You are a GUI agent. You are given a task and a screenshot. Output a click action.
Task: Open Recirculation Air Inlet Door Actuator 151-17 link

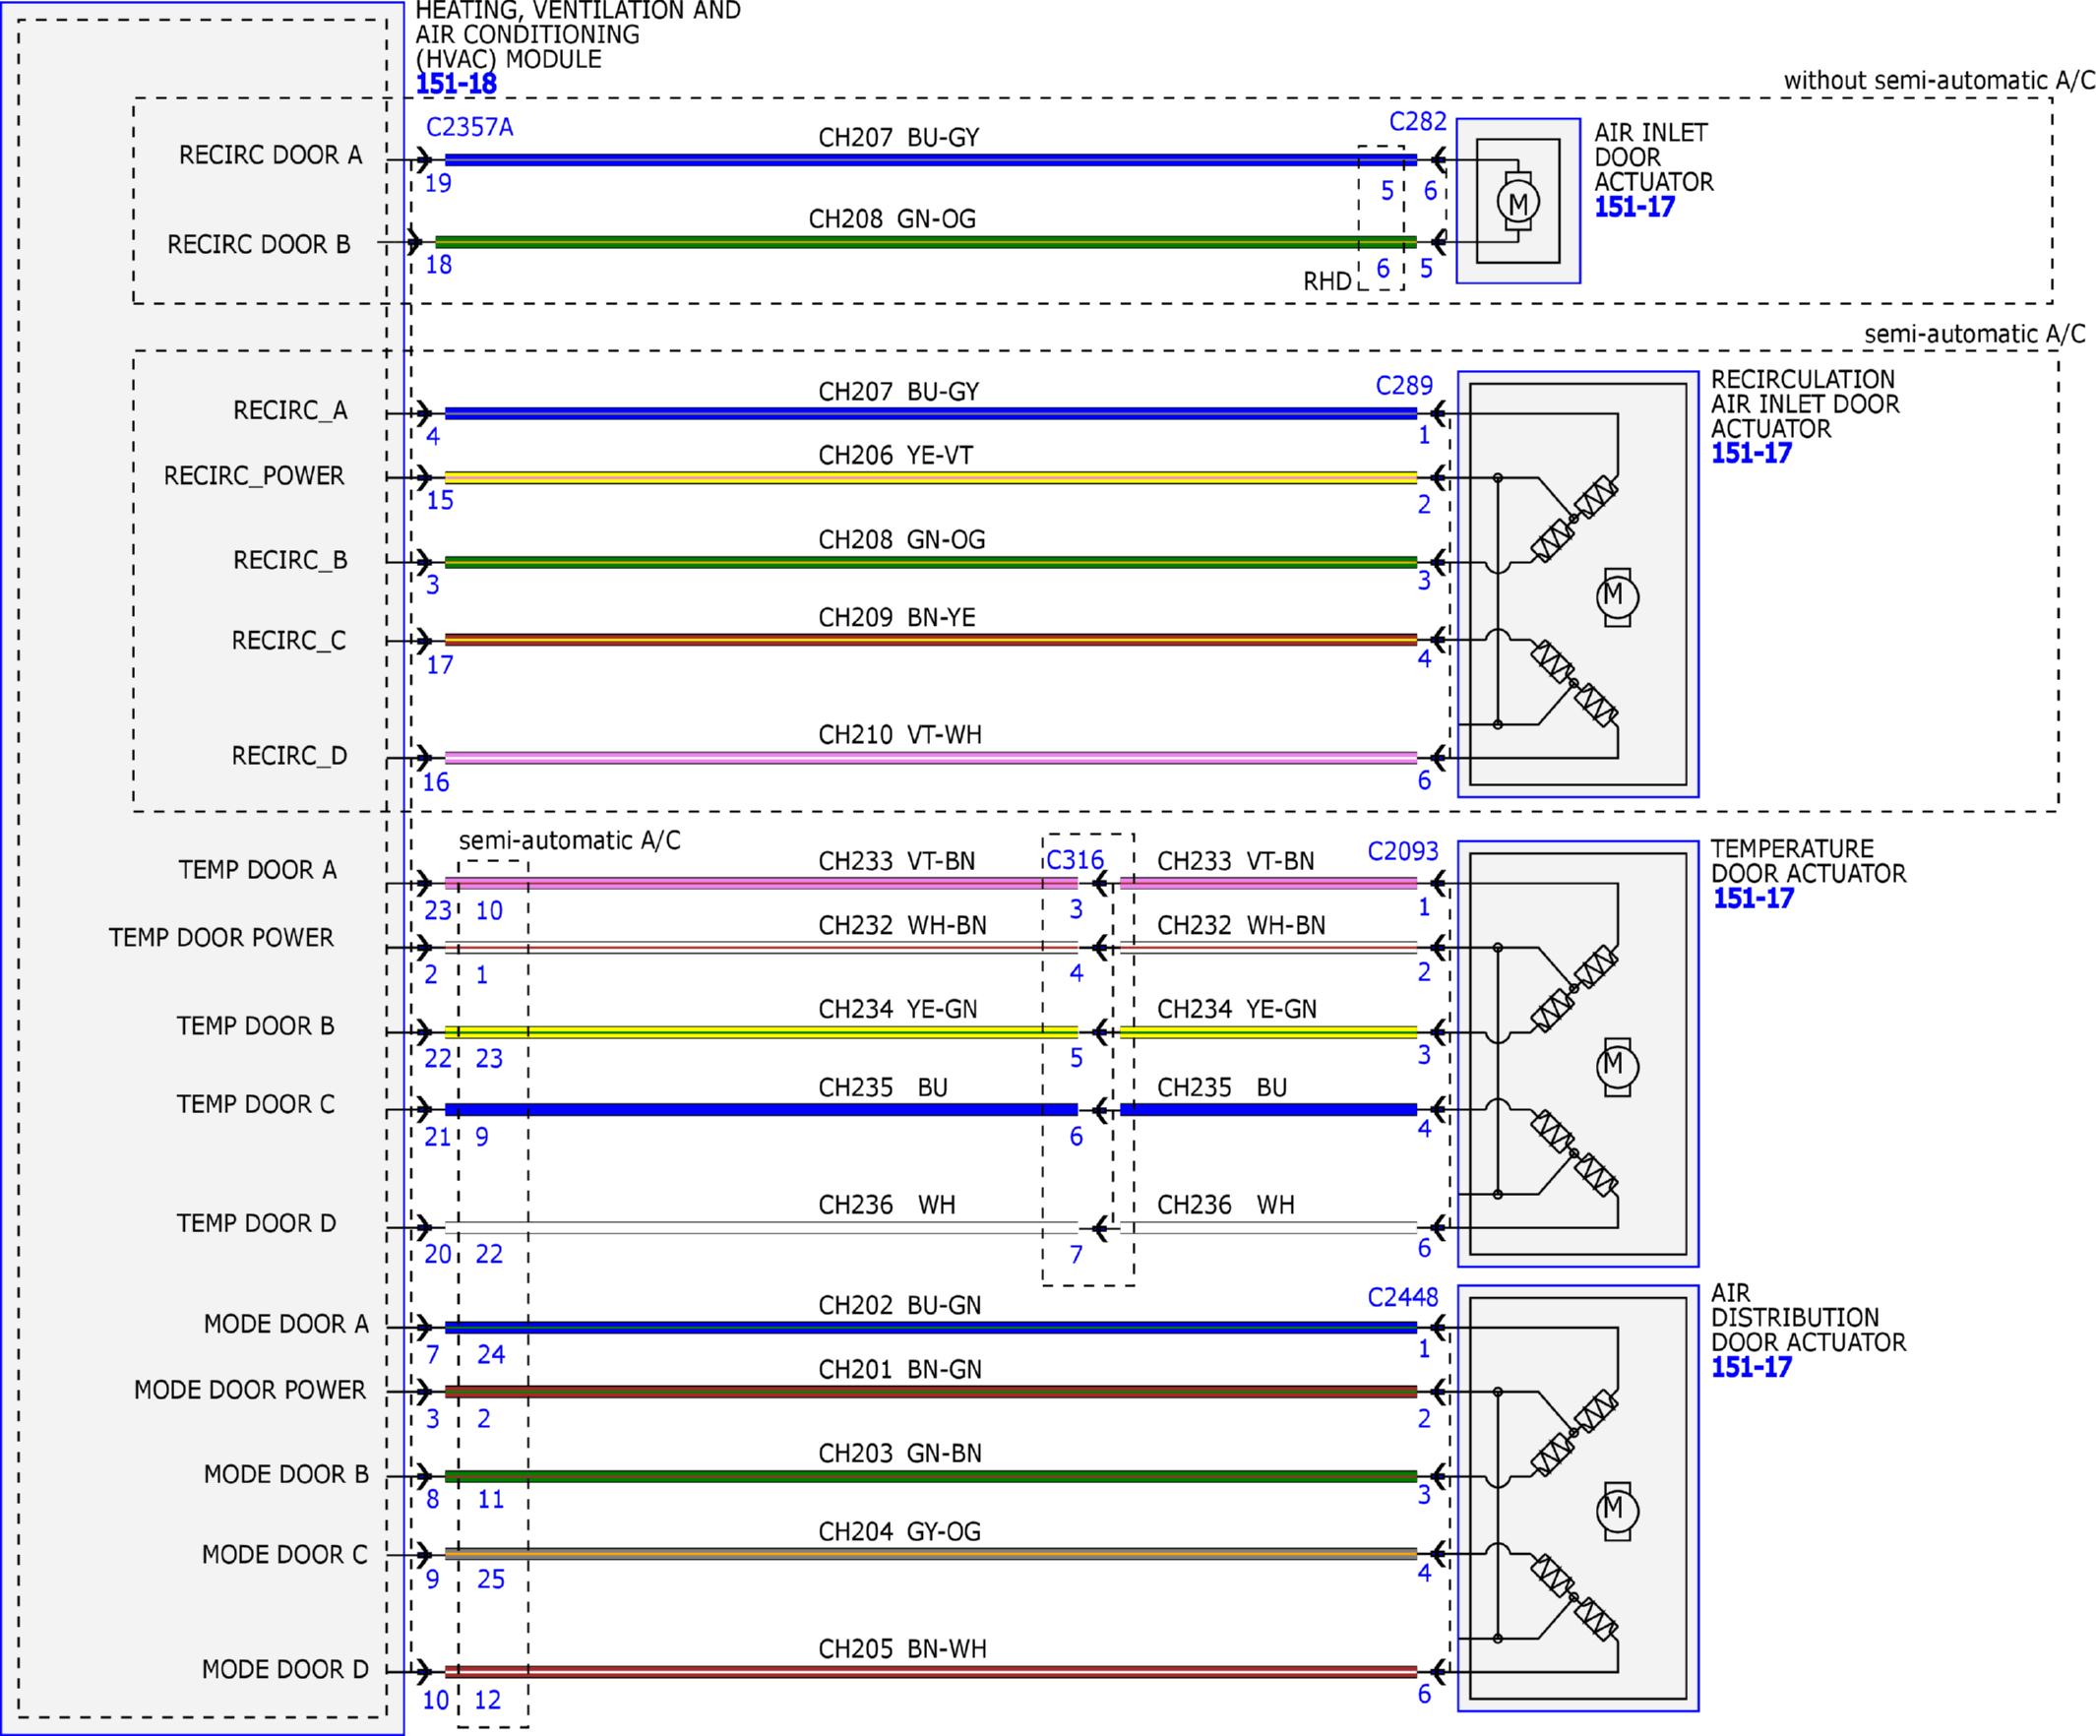[1751, 454]
